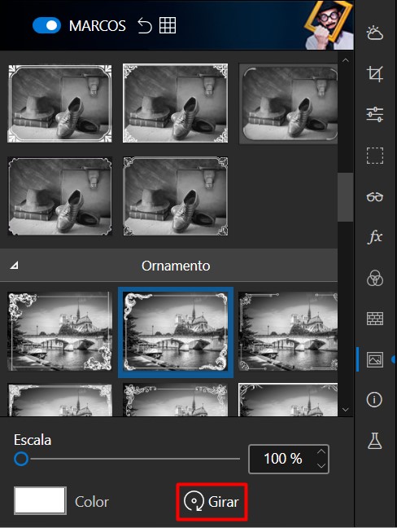Open the lab flask icon in sidebar
The width and height of the screenshot is (397, 528).
(374, 441)
